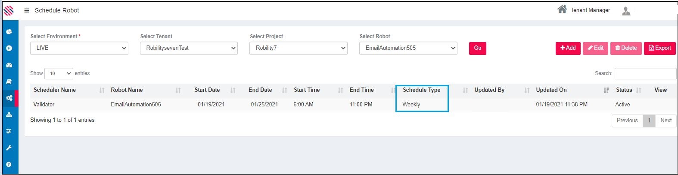678x175 pixels.
Task: Click the wrench tools icon in the sidebar
Action: pos(9,148)
